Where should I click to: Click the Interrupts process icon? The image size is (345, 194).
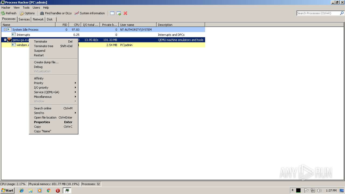pos(14,35)
